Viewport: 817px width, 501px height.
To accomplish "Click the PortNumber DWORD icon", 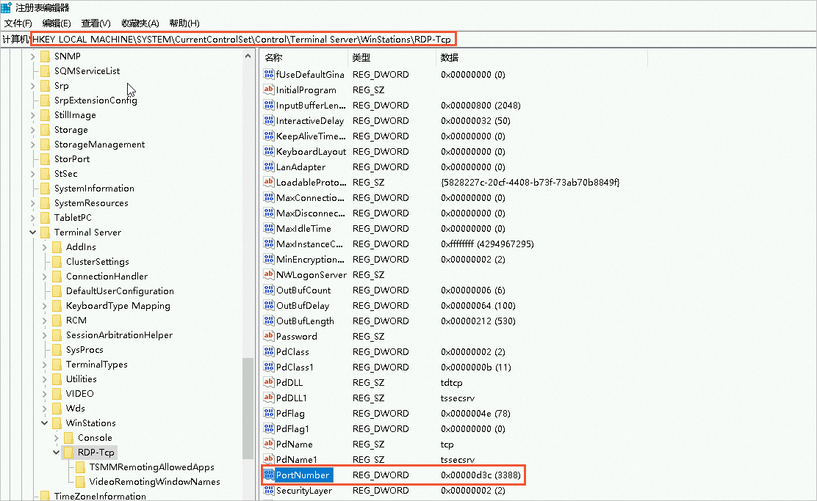I will (x=268, y=475).
